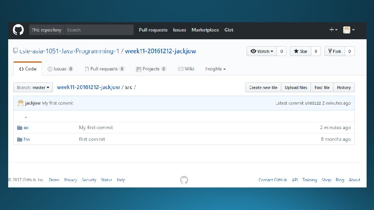This screenshot has width=374, height=210.
Task: Go up to the parent directory (..)
Action: click(26, 117)
